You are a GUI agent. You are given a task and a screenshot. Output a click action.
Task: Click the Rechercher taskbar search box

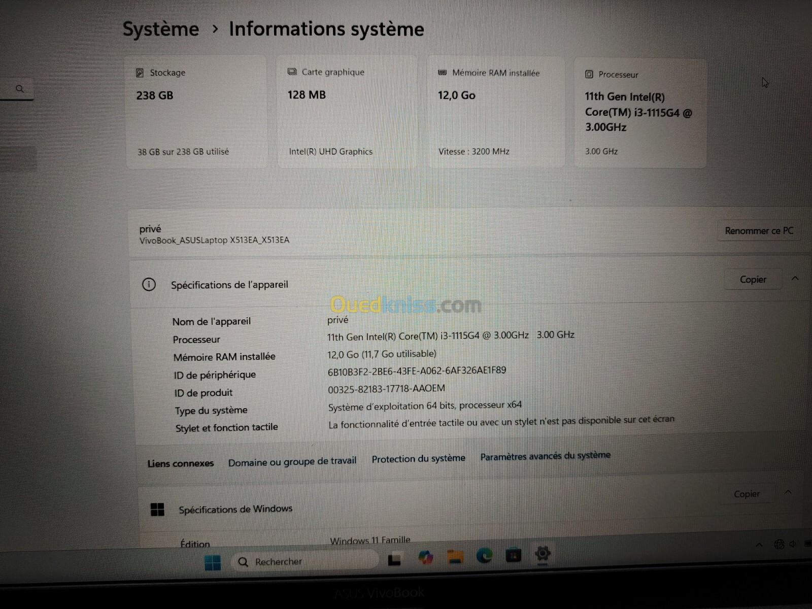coord(304,561)
